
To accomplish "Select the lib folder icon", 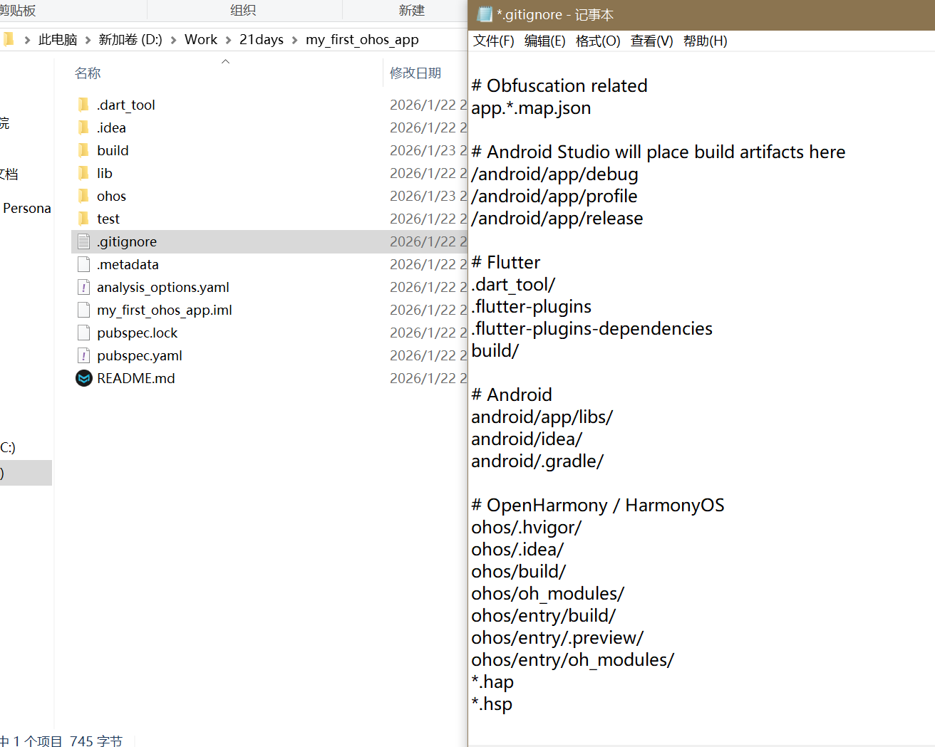I will pos(83,173).
